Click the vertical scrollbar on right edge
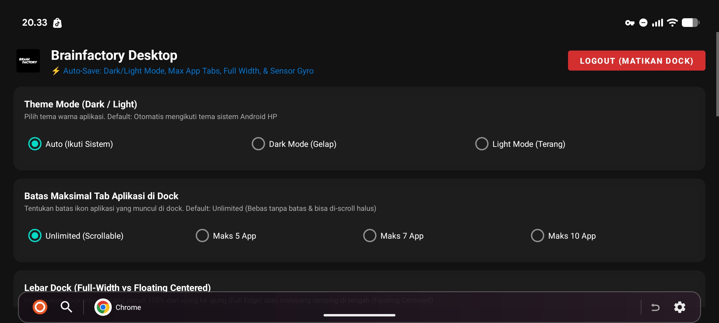Viewport: 719px width, 323px height. point(717,74)
